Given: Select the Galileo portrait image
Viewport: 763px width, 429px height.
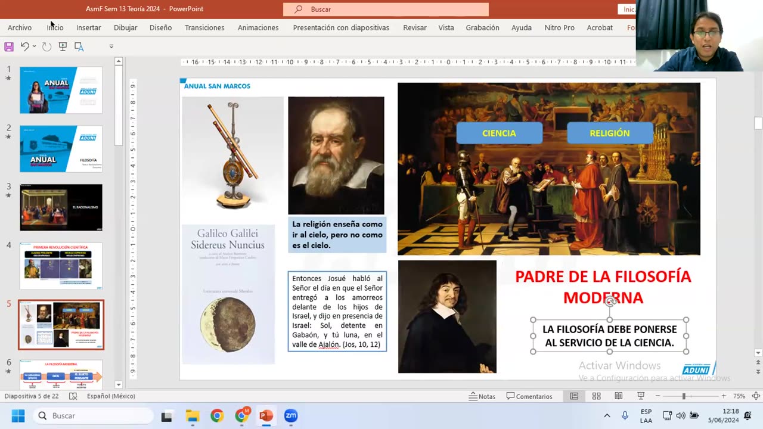Looking at the screenshot, I should coord(336,156).
